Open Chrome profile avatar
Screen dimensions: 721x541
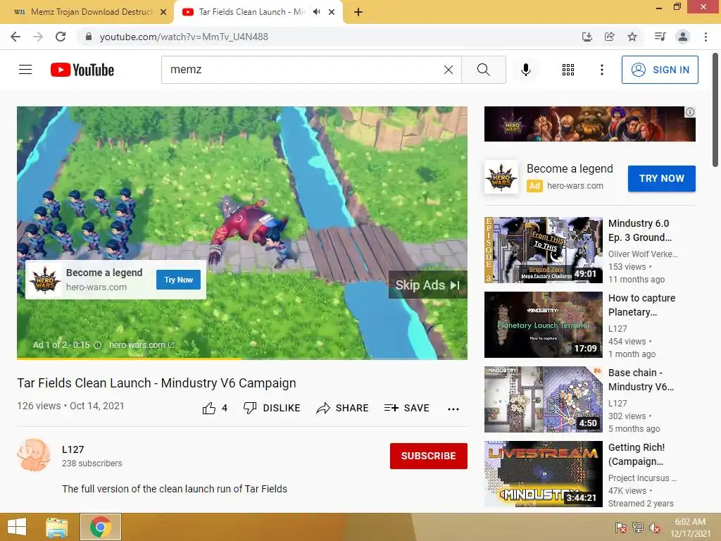[683, 37]
